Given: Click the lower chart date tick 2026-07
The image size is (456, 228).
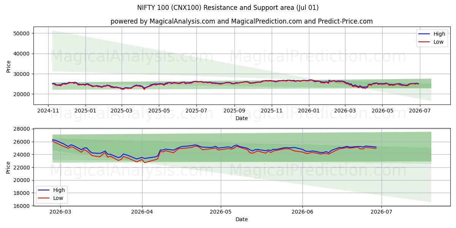Looking at the screenshot, I should [381, 212].
